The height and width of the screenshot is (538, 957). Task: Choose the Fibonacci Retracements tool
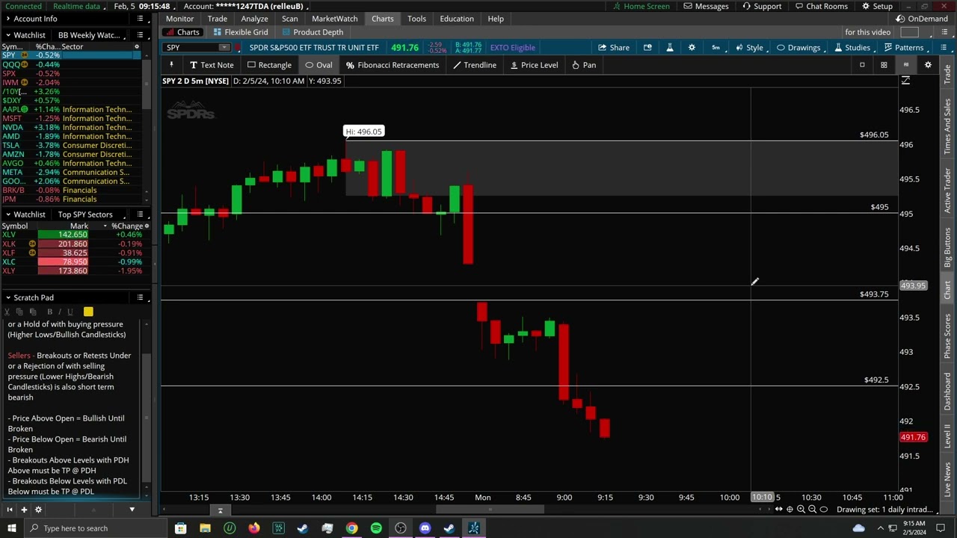click(x=393, y=65)
